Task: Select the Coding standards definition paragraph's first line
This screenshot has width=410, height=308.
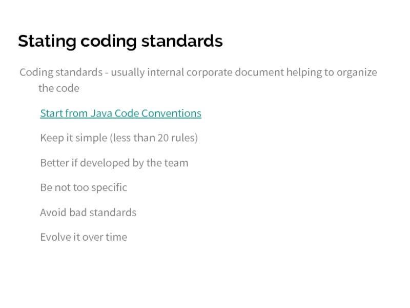Action: click(x=198, y=72)
